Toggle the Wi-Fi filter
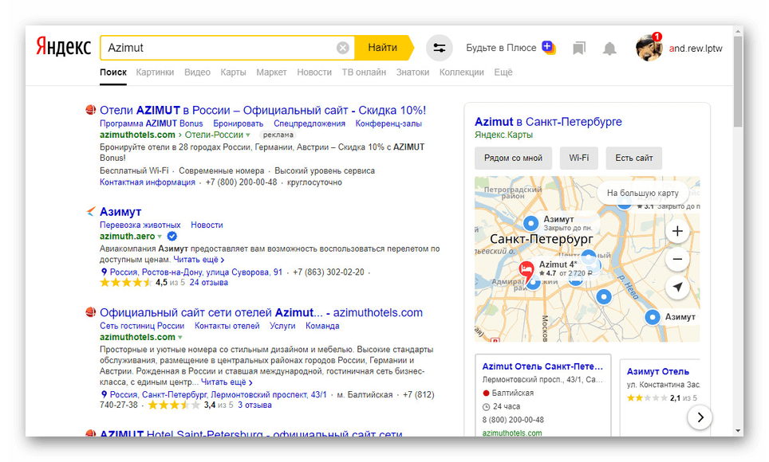The width and height of the screenshot is (769, 462). tap(578, 158)
